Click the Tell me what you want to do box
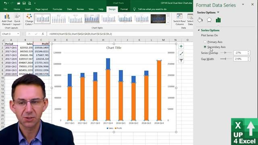Viewport: 258px width, 145px height. (152, 9)
